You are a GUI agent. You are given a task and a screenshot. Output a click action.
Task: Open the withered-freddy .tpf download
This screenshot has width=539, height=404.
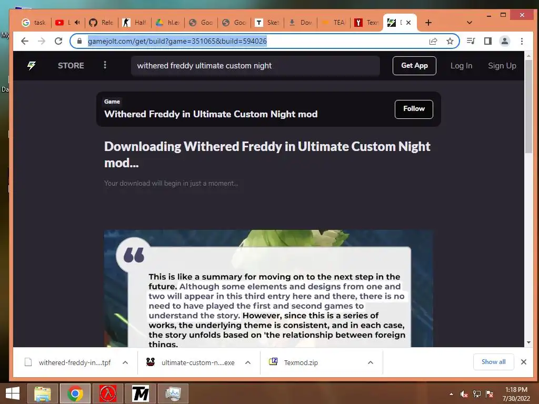[67, 362]
